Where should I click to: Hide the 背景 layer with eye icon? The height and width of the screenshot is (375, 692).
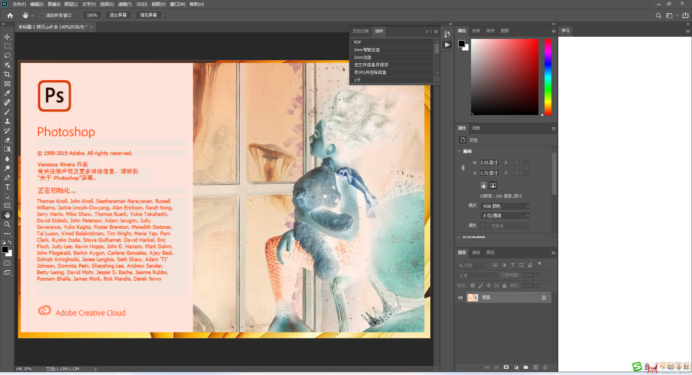(x=460, y=297)
